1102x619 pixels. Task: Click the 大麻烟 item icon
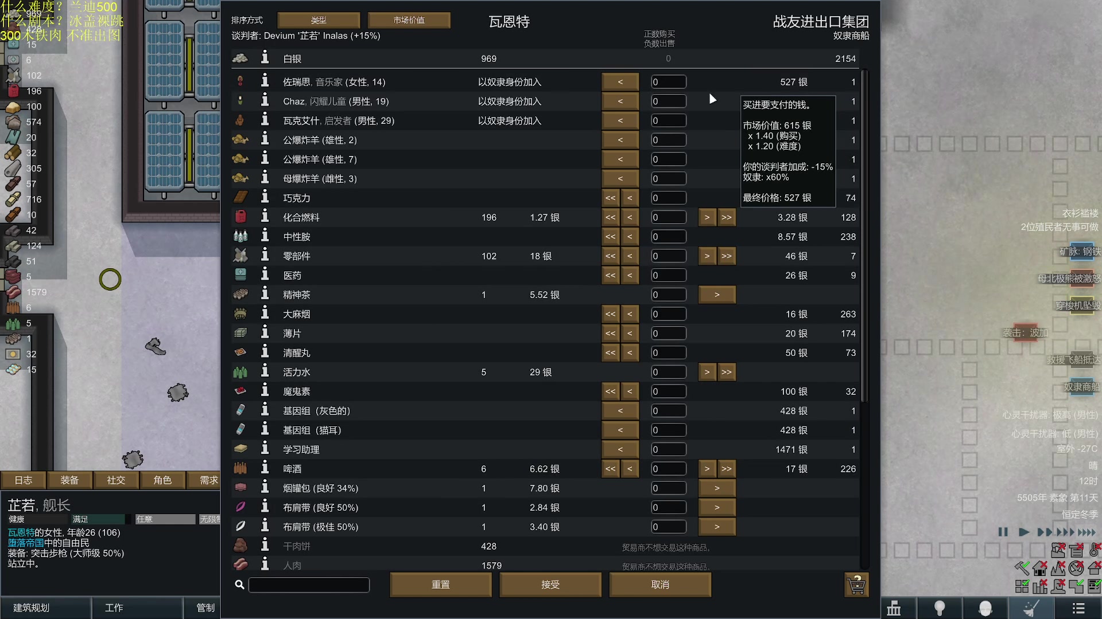click(240, 314)
